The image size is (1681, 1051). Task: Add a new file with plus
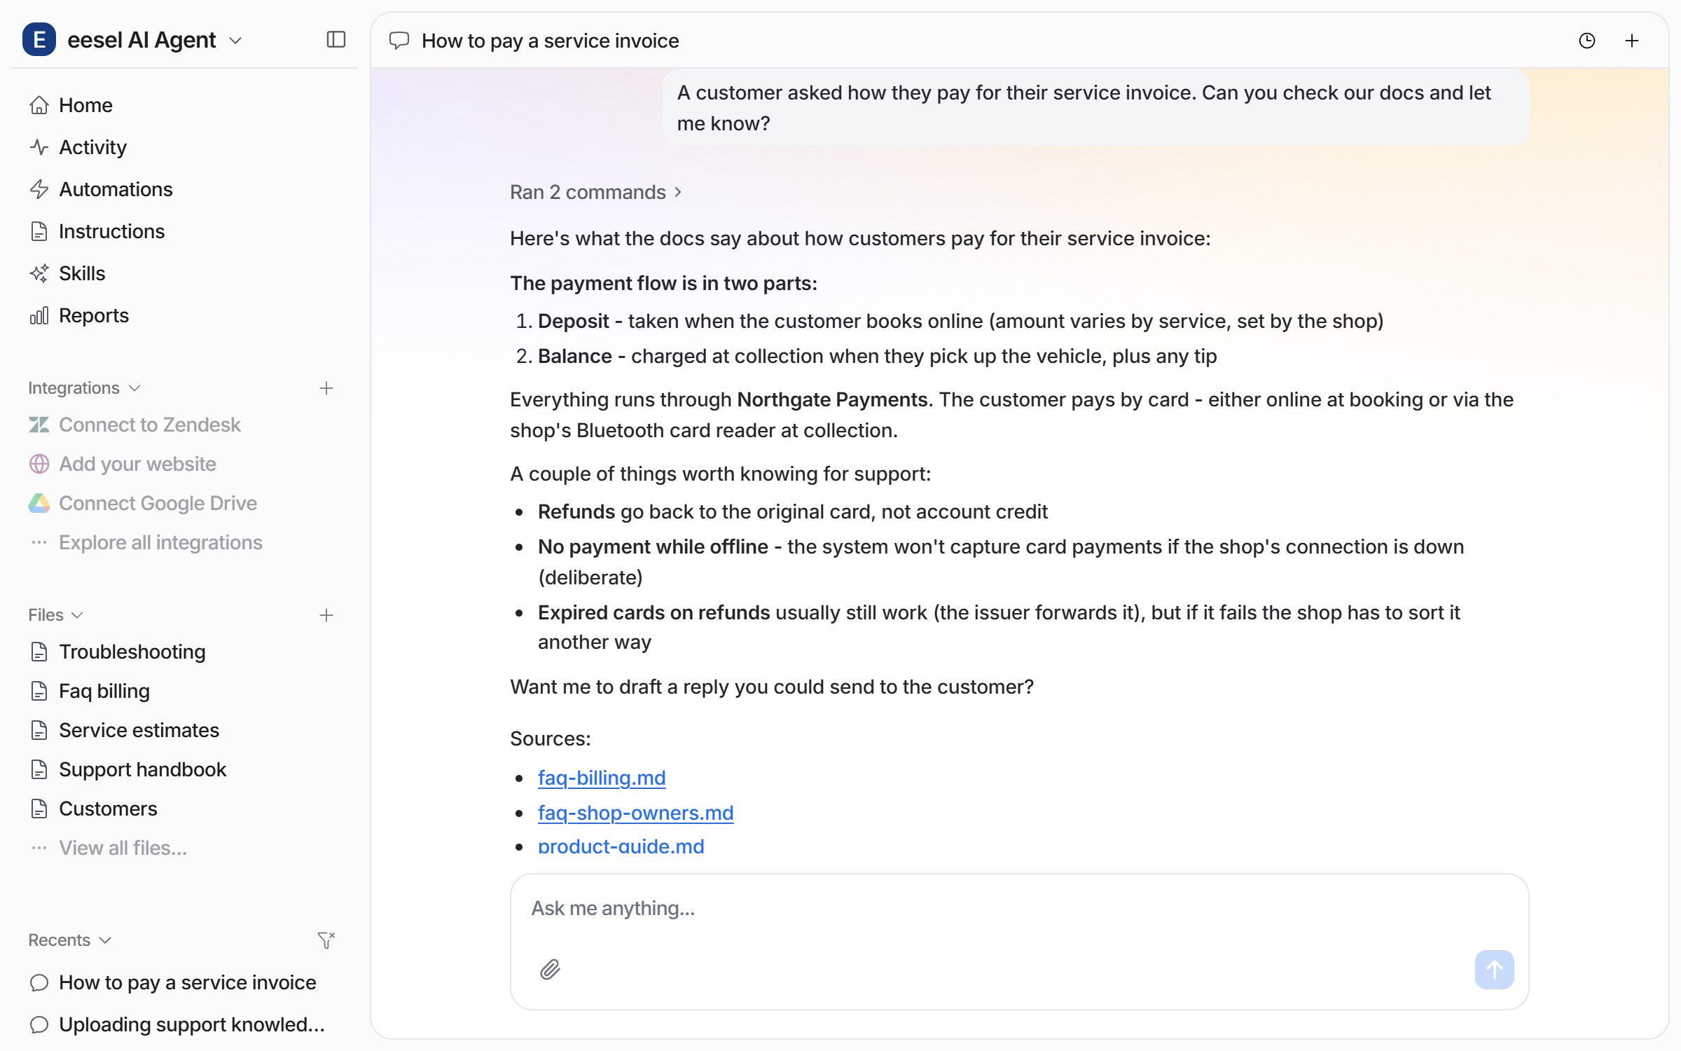(326, 615)
